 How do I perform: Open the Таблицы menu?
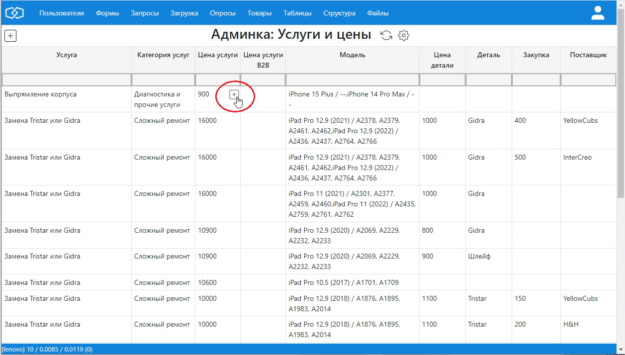pyautogui.click(x=297, y=13)
